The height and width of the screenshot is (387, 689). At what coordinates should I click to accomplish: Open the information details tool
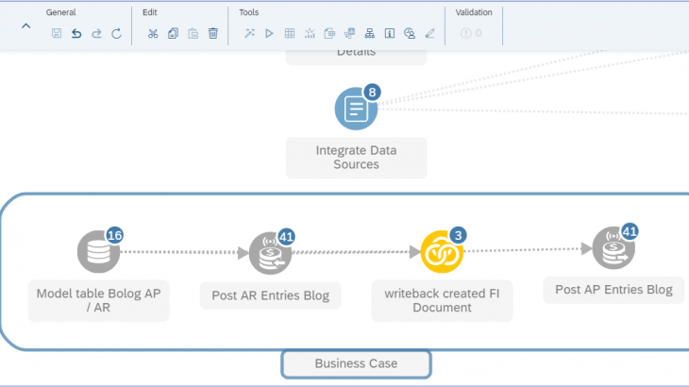click(390, 33)
